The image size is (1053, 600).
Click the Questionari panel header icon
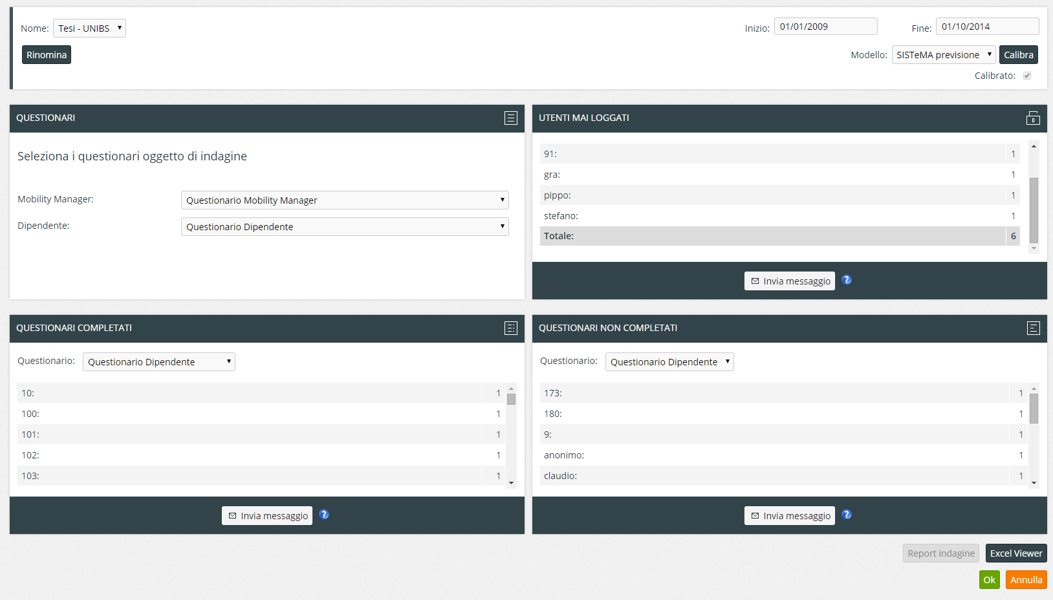pos(511,118)
